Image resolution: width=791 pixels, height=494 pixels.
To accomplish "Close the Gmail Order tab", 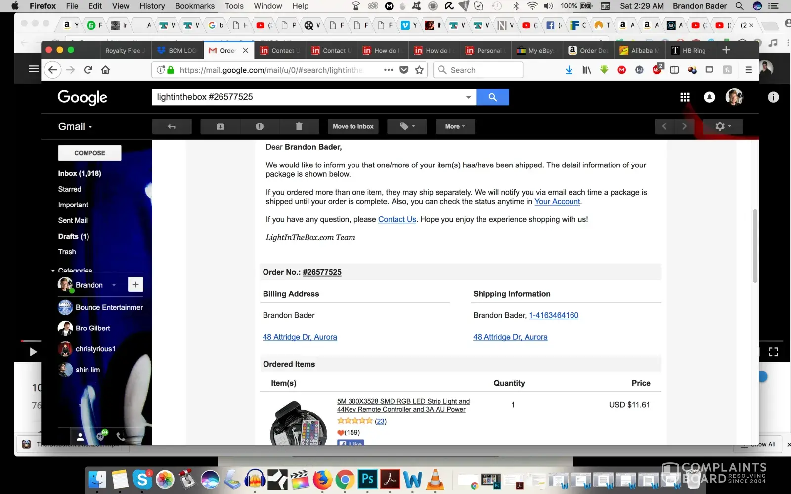I will click(x=246, y=50).
